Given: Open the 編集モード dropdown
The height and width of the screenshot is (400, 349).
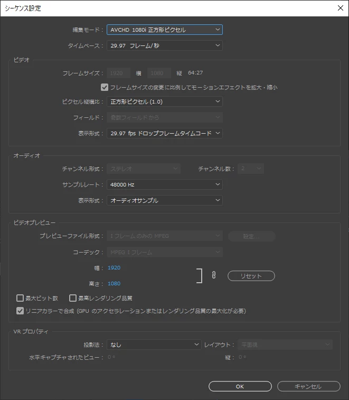Looking at the screenshot, I should pos(164,30).
